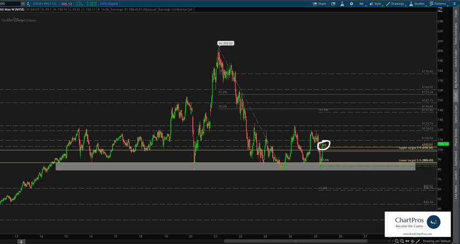Click the $176.42 price level label
Viewport: 460px width, 244px height.
point(428,72)
